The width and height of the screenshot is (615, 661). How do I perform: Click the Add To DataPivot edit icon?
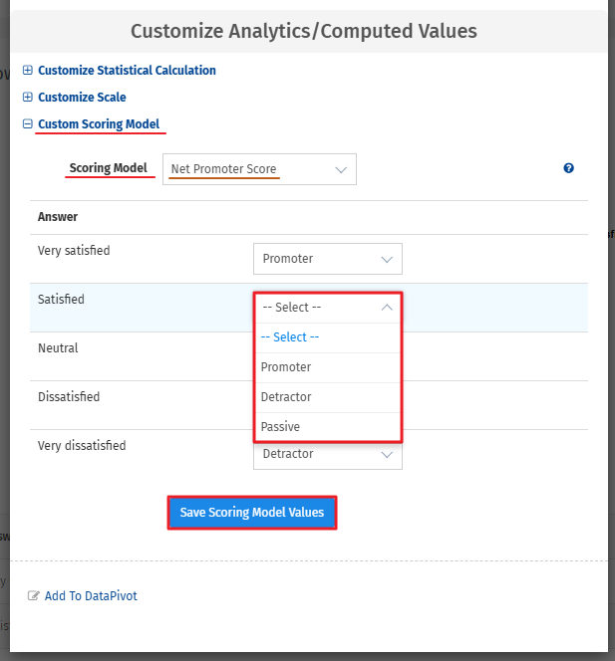[34, 596]
